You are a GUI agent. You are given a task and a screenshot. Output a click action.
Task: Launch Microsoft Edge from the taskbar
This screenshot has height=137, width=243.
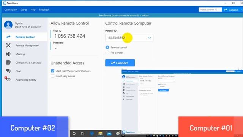[92, 134]
